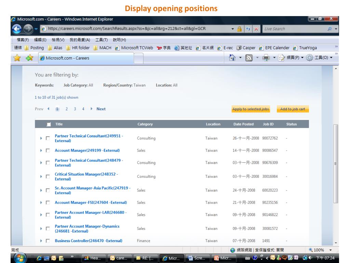The image size is (350, 263).
Task: Expand the Partner Technical Consultant(249951) row
Action: pyautogui.click(x=41, y=138)
